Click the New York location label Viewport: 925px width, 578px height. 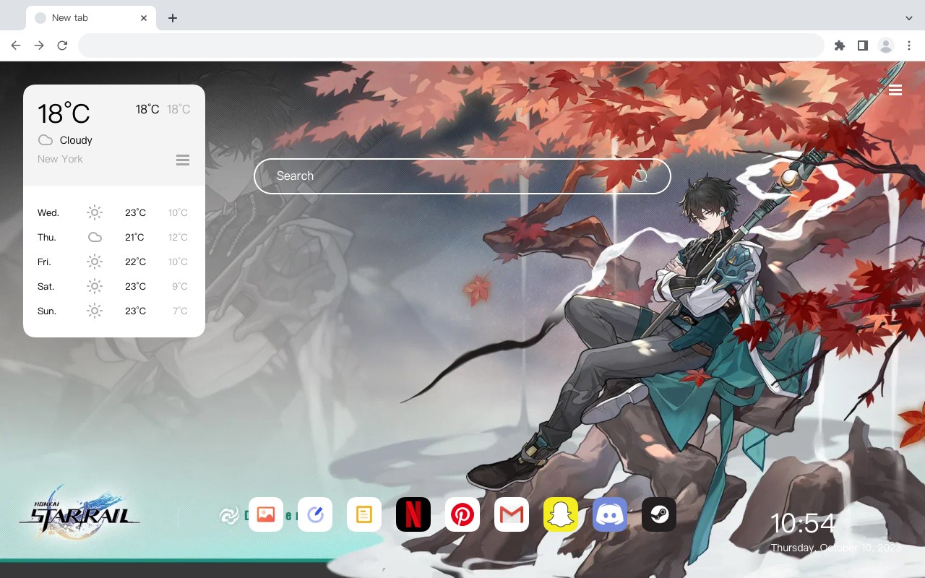(x=60, y=159)
